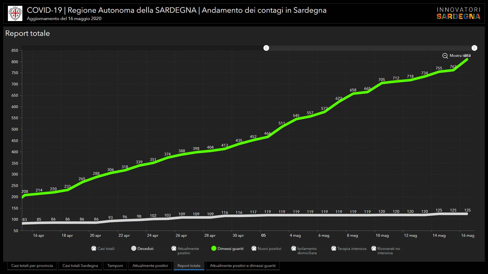This screenshot has width=488, height=274.
Task: Toggle Casi totali legend marker
Action: [x=94, y=248]
